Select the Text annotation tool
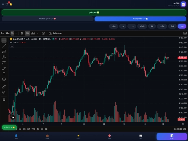This screenshot has width=188, height=141. pos(4,74)
